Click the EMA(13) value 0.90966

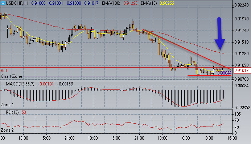click(x=166, y=3)
